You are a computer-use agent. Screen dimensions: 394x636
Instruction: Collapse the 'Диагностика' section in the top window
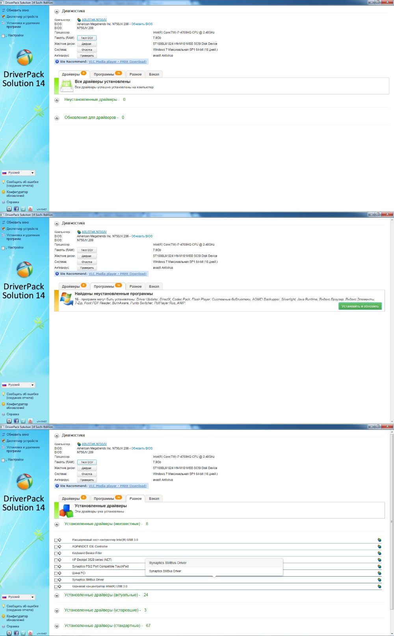tap(57, 11)
